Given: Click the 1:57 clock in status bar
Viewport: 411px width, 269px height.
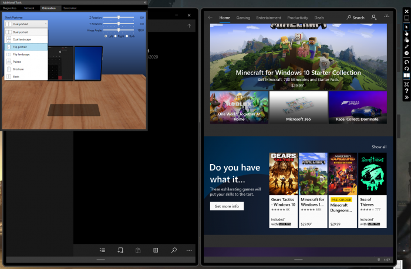Looking at the screenshot, I should [387, 260].
